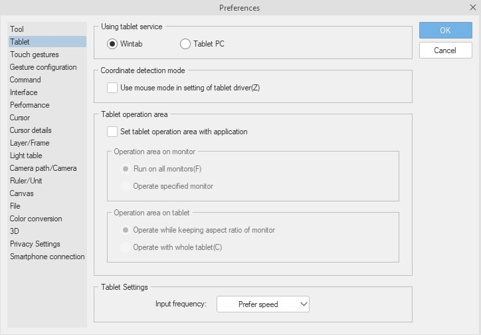Check Set tablet operation area with application

point(112,132)
